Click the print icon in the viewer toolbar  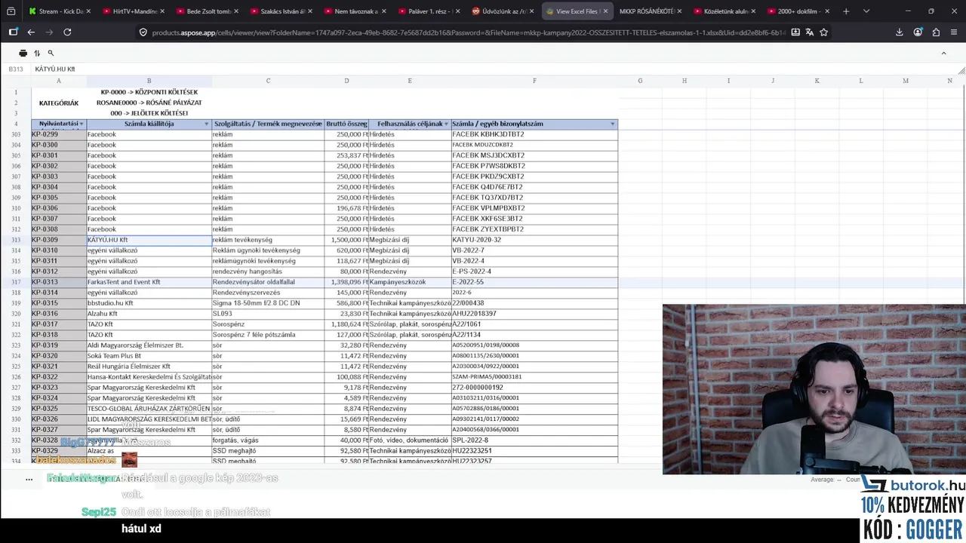pyautogui.click(x=23, y=53)
